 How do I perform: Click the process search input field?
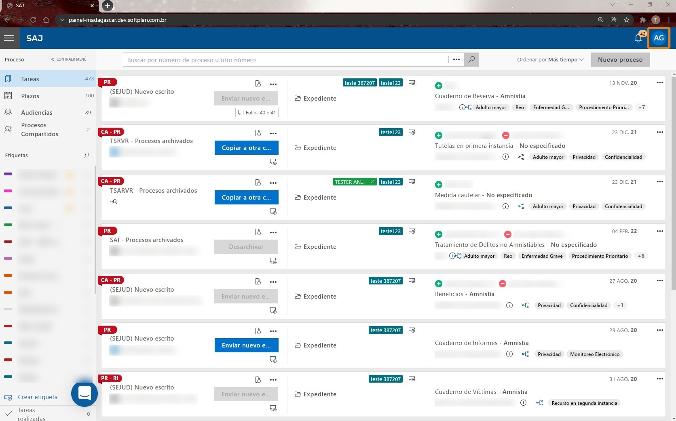point(285,60)
